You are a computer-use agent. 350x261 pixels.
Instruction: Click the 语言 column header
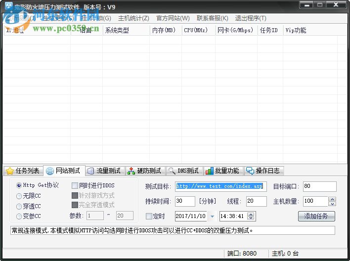[x=87, y=30]
